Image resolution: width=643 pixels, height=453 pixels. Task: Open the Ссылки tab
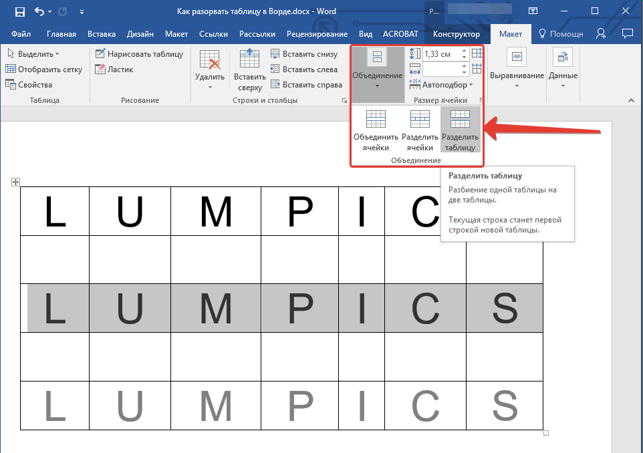[x=213, y=34]
